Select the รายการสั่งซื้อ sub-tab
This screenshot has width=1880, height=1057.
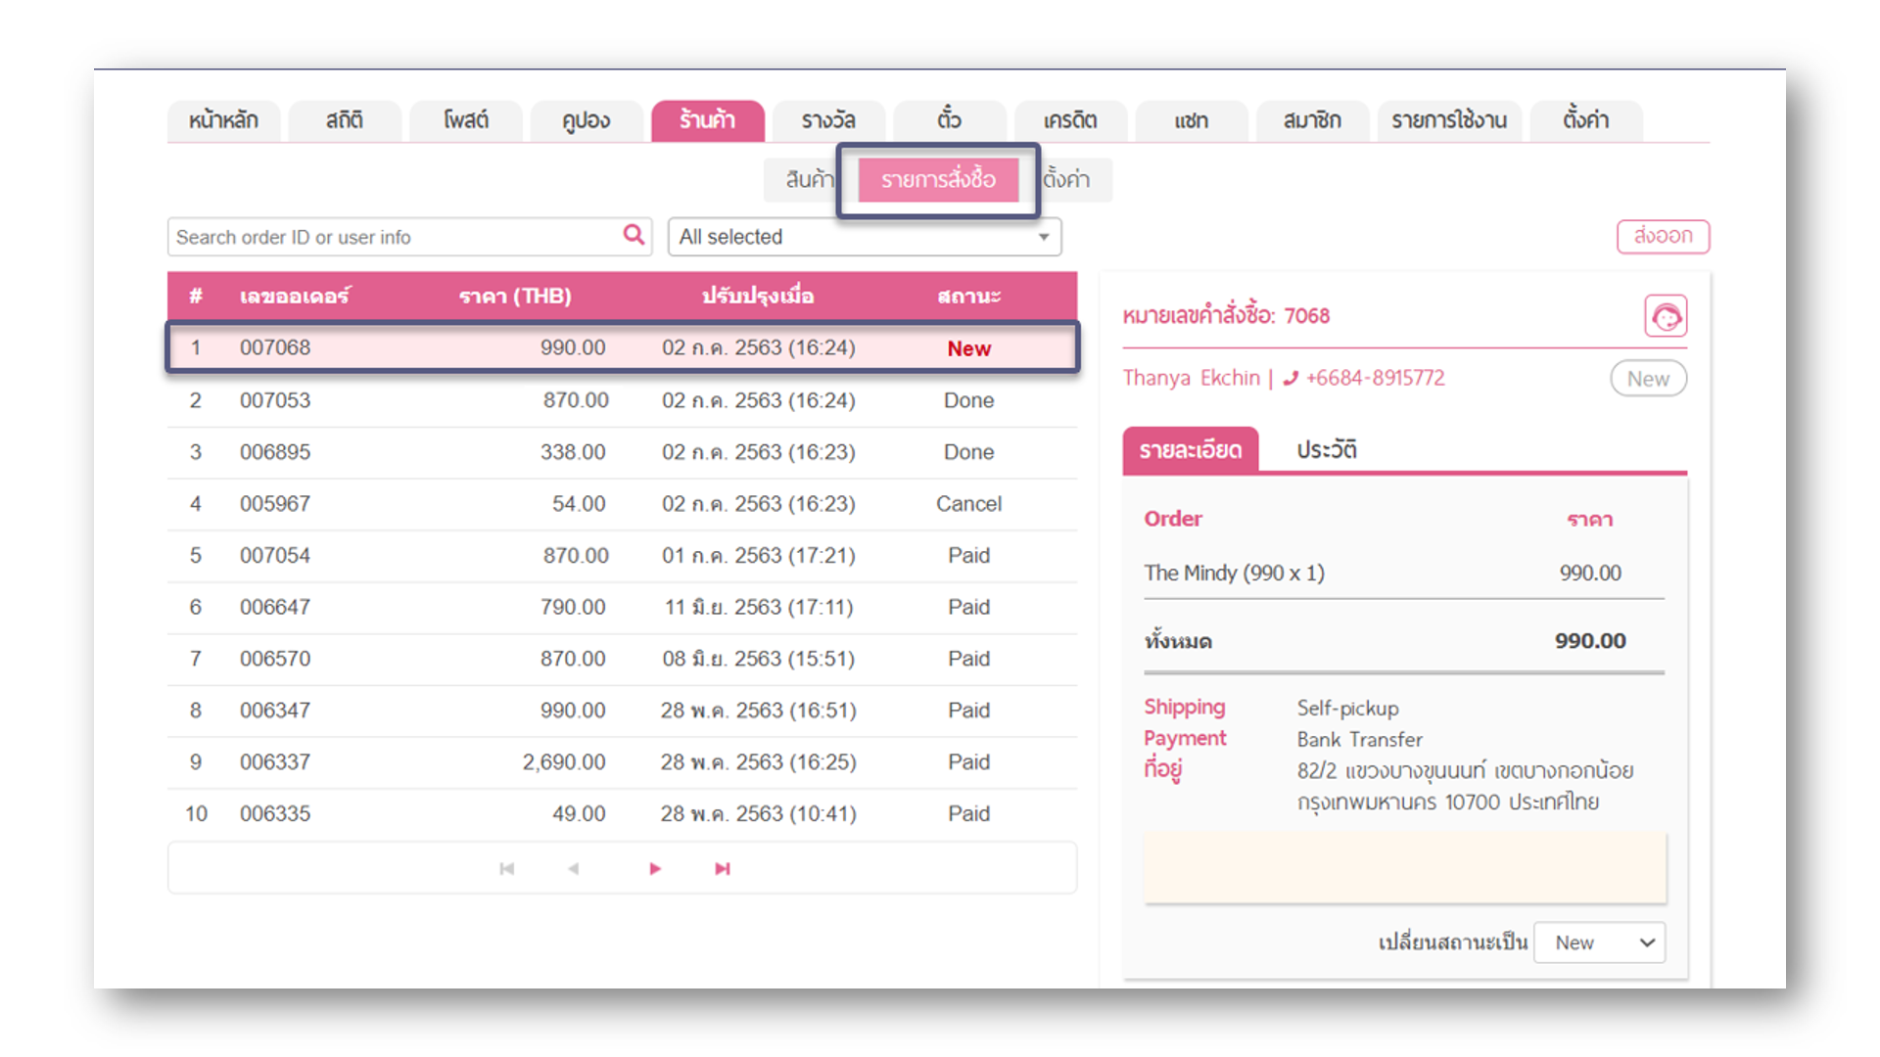938,179
